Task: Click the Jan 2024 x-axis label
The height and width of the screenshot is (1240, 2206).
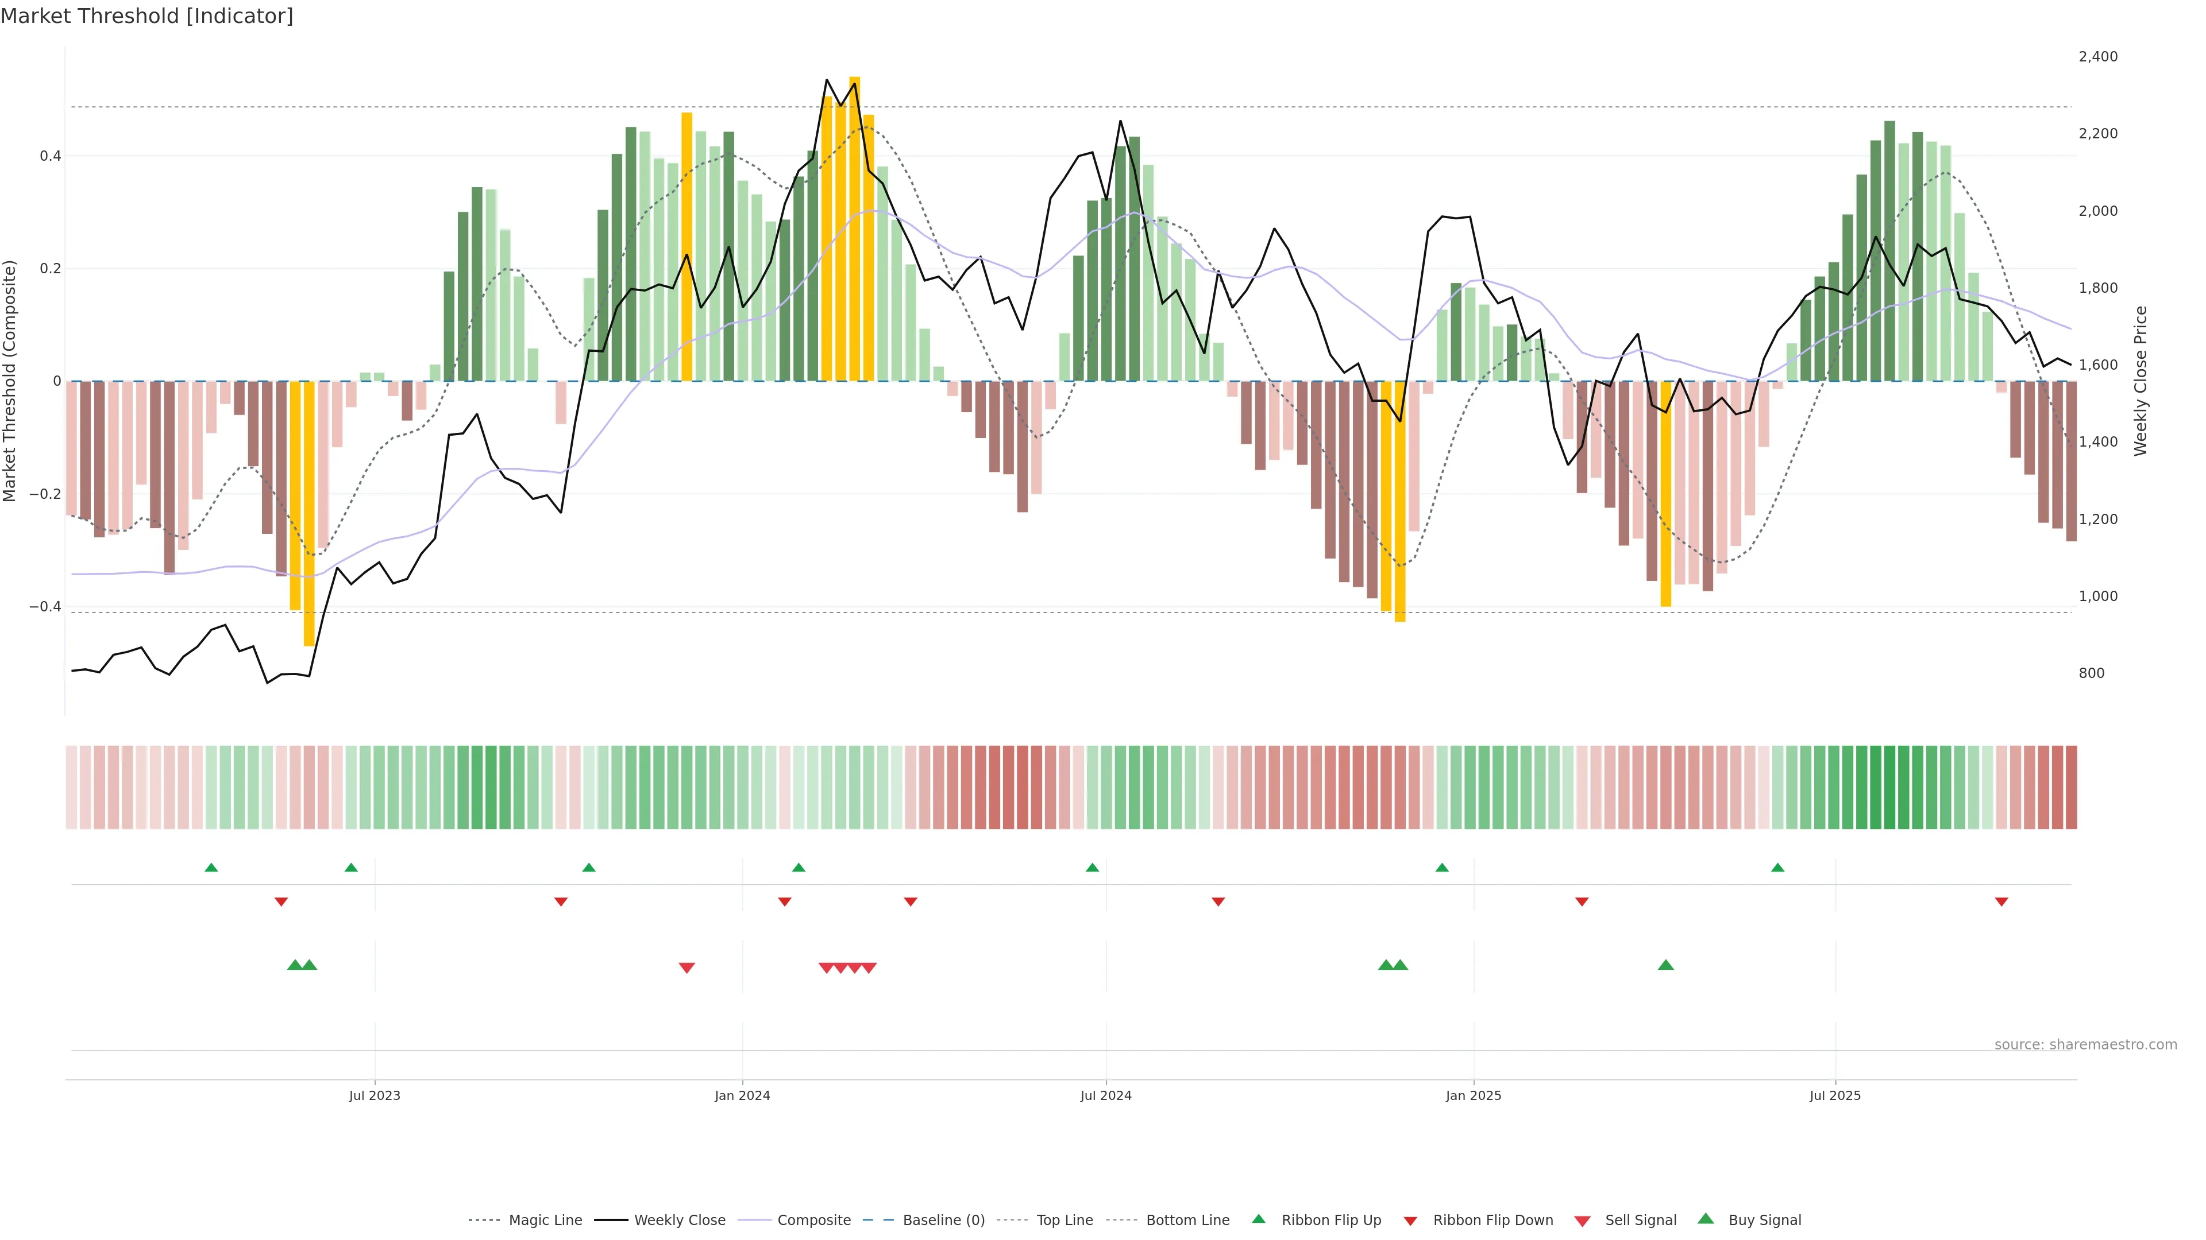Action: [x=742, y=1095]
